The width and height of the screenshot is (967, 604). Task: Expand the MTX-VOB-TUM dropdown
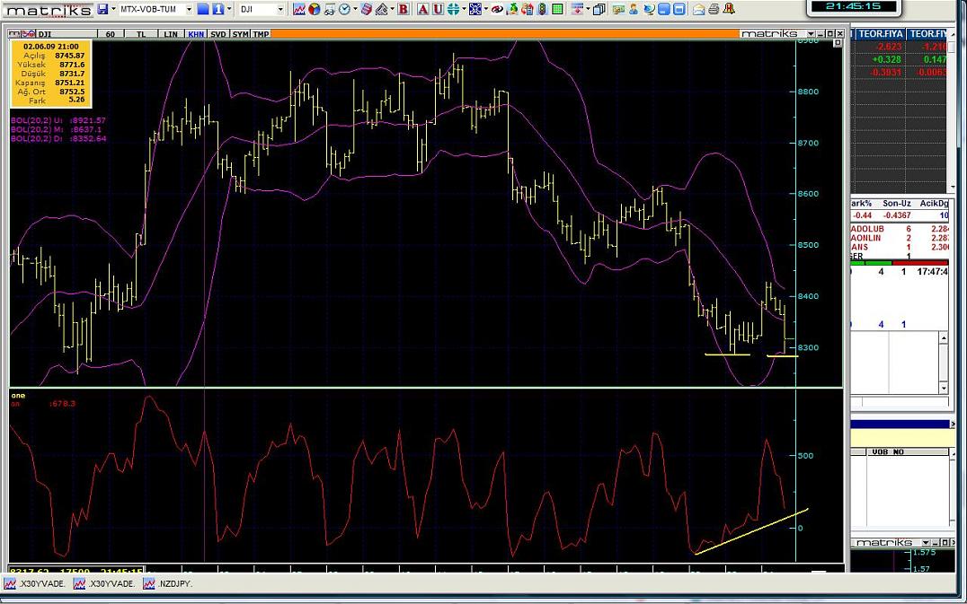[189, 9]
